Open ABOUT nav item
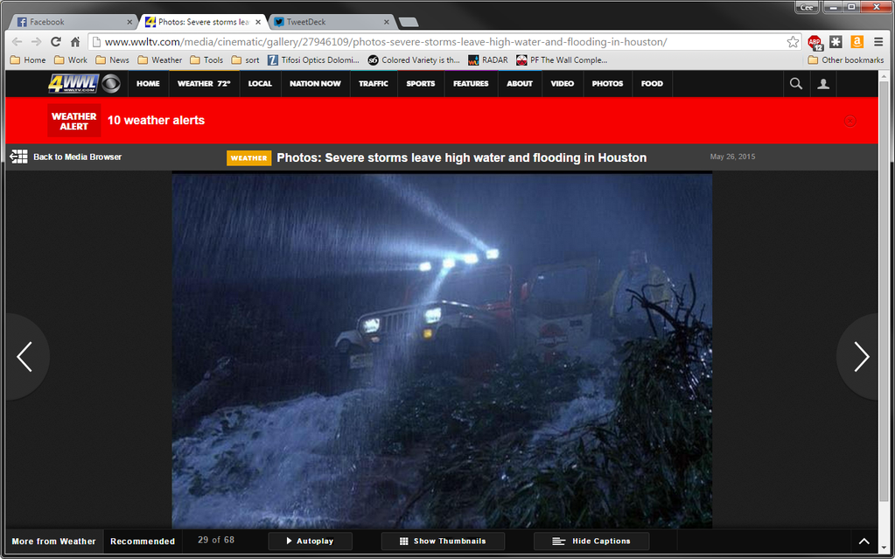 [x=520, y=83]
